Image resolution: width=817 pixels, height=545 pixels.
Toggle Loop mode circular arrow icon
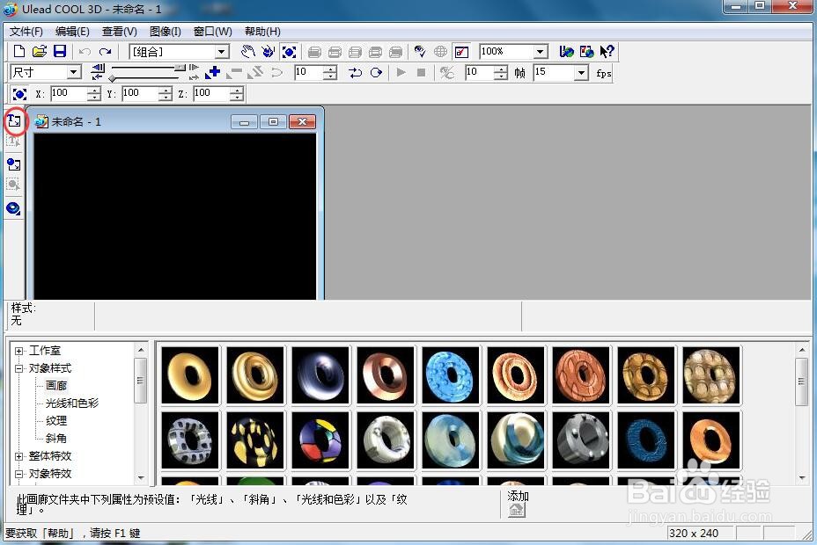376,72
